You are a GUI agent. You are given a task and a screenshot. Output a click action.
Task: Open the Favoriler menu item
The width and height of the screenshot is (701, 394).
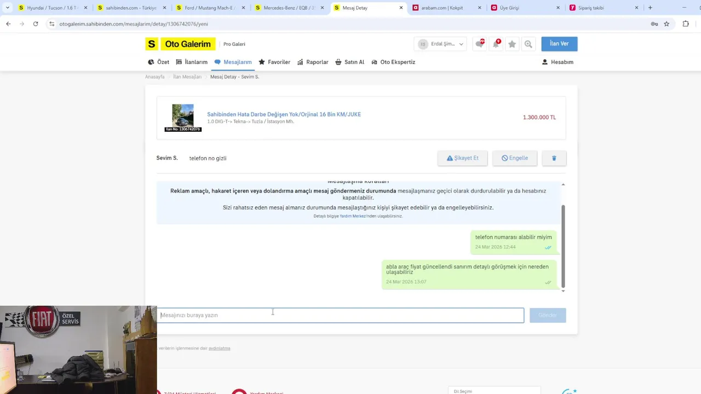tap(274, 62)
